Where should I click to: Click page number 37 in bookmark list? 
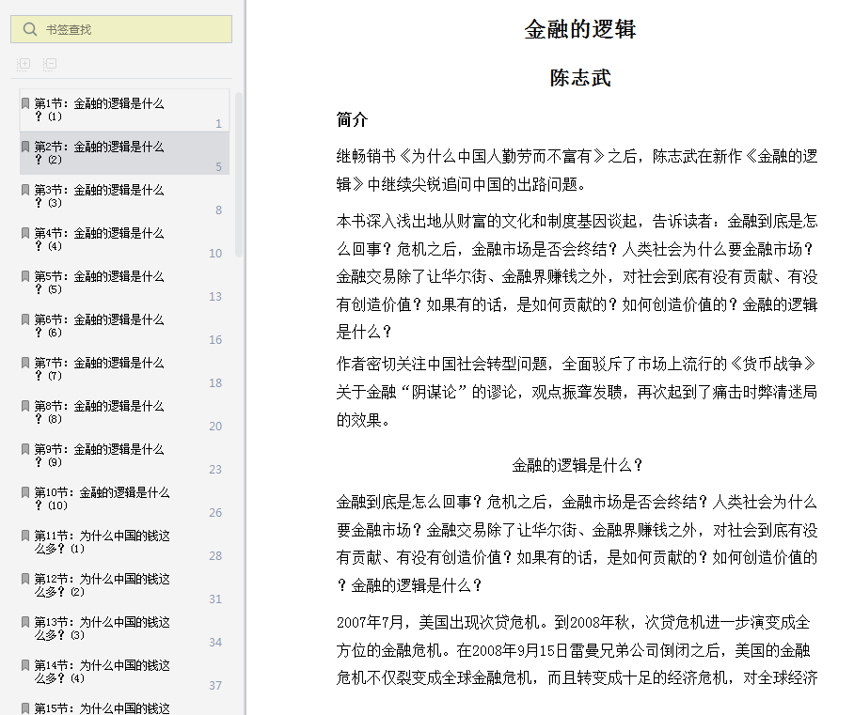click(215, 686)
